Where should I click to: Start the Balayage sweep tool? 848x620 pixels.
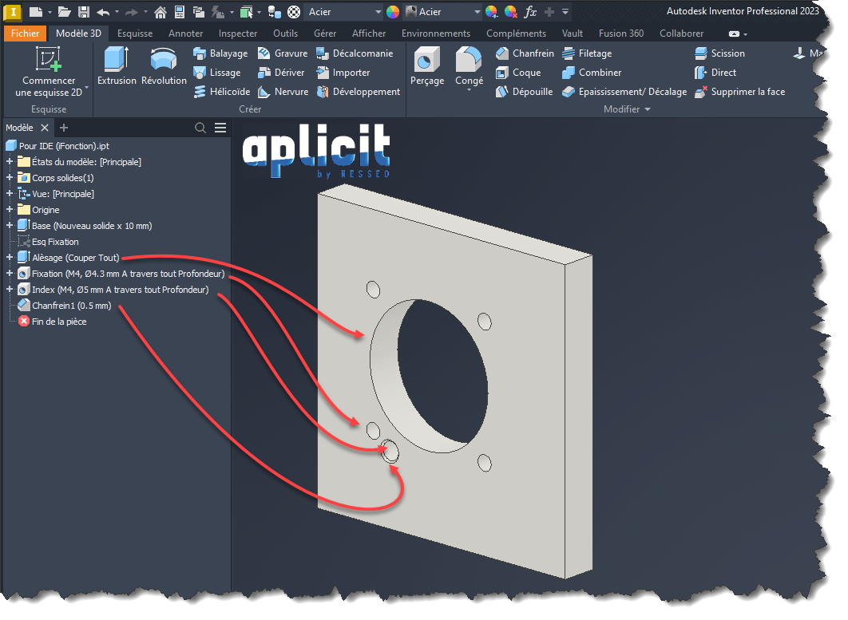pos(220,53)
